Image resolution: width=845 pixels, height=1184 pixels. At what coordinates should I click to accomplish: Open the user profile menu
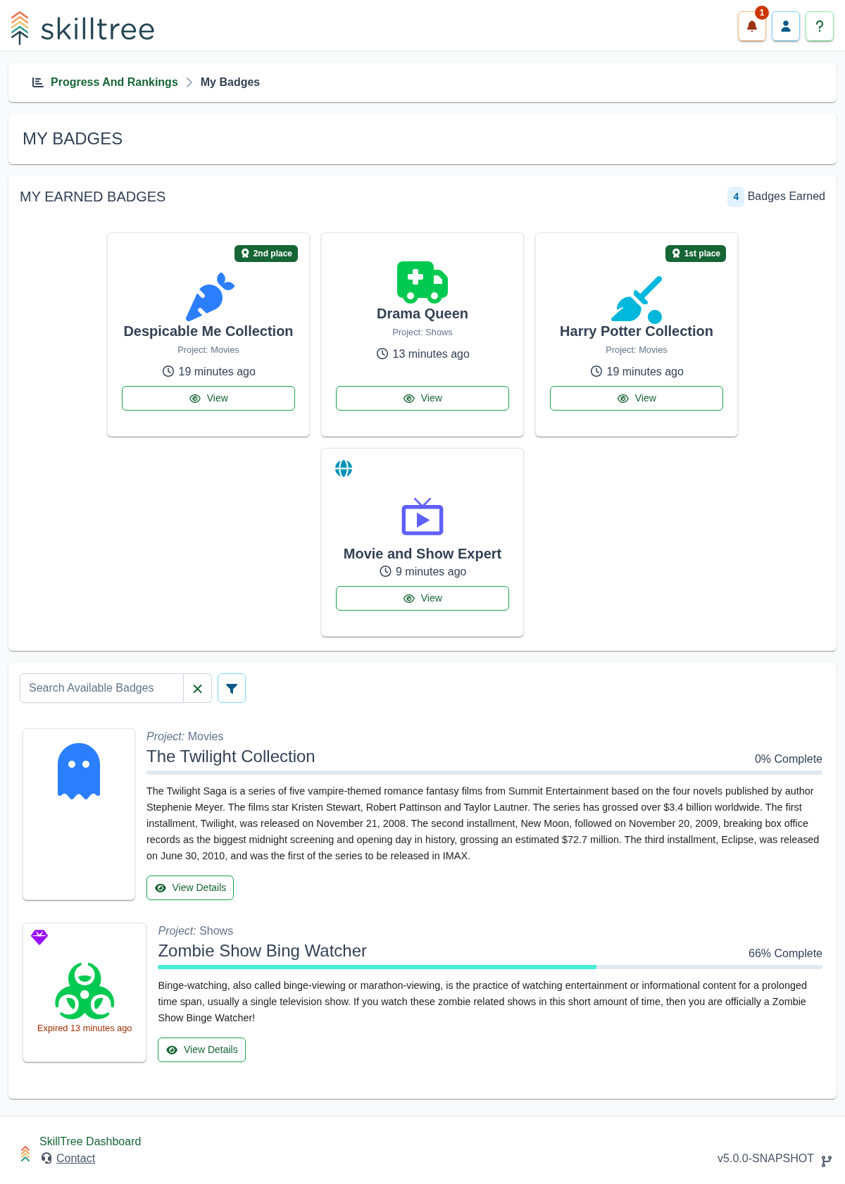786,27
